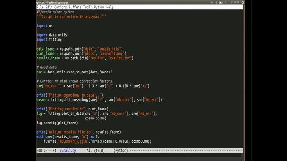Open the Edit menu
Image resolution: width=287 pixels, height=161 pixels.
[49, 7]
